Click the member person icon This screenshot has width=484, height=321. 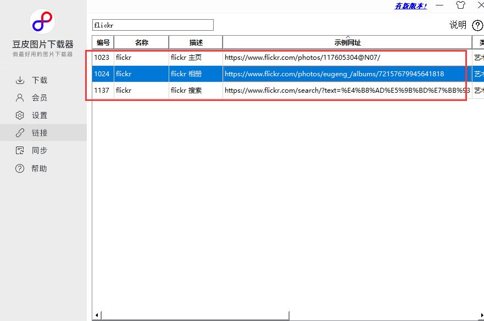coord(20,98)
